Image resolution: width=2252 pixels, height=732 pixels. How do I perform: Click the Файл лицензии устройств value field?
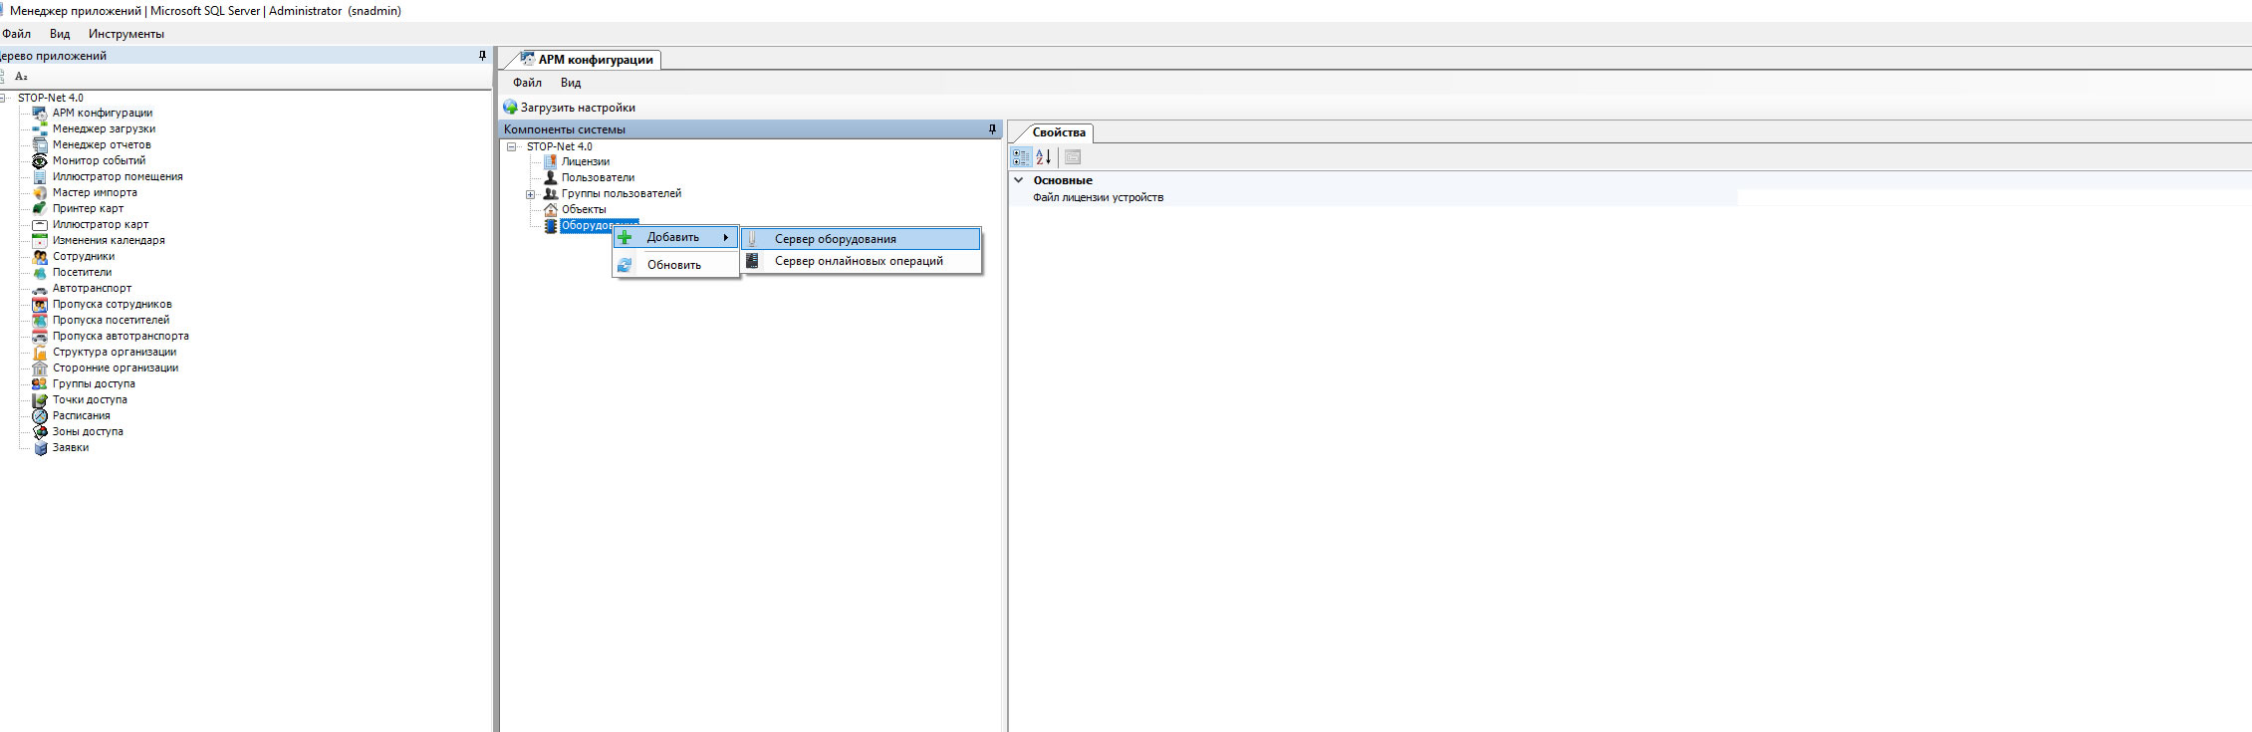coord(1994,197)
